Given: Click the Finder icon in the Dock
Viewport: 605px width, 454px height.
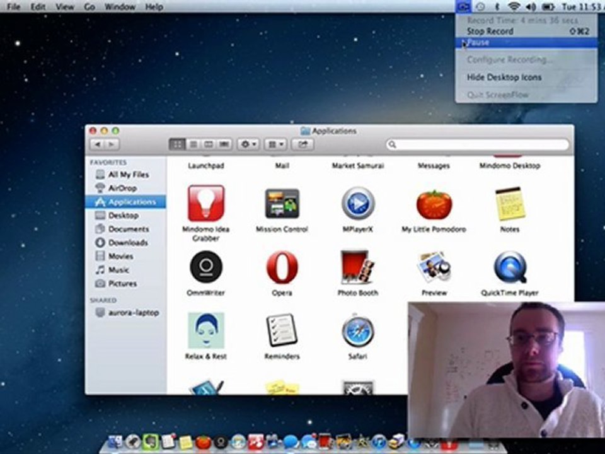Looking at the screenshot, I should tap(115, 441).
